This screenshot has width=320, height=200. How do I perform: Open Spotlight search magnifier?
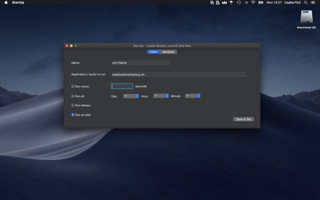pos(306,2)
